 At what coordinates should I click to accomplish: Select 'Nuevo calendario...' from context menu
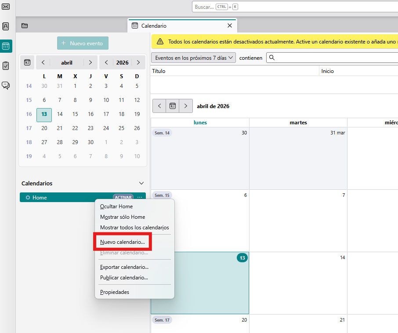pyautogui.click(x=122, y=242)
